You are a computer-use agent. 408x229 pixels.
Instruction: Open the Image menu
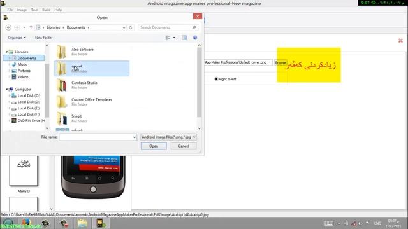(22, 10)
